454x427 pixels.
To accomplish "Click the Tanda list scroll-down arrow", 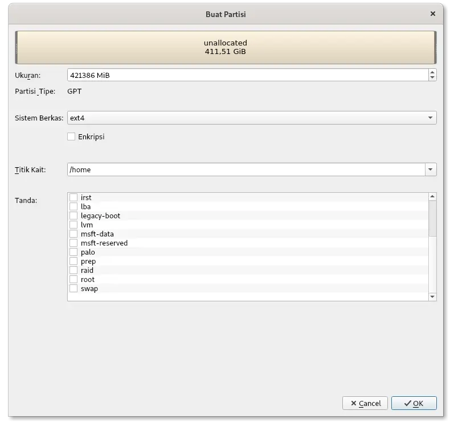I will pos(432,297).
